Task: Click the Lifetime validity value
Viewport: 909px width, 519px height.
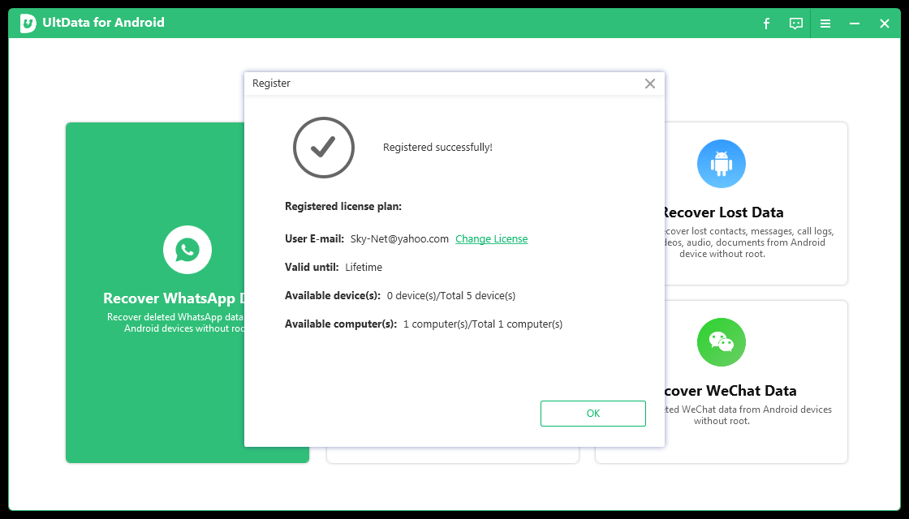Action: pos(364,267)
